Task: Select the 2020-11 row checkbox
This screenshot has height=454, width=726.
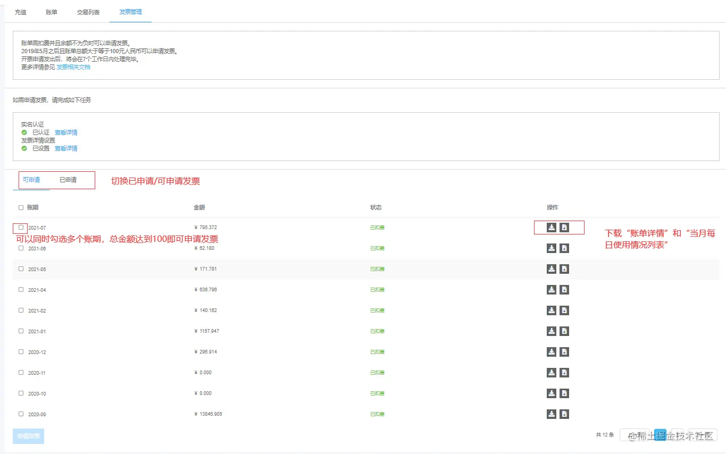Action: [x=21, y=372]
